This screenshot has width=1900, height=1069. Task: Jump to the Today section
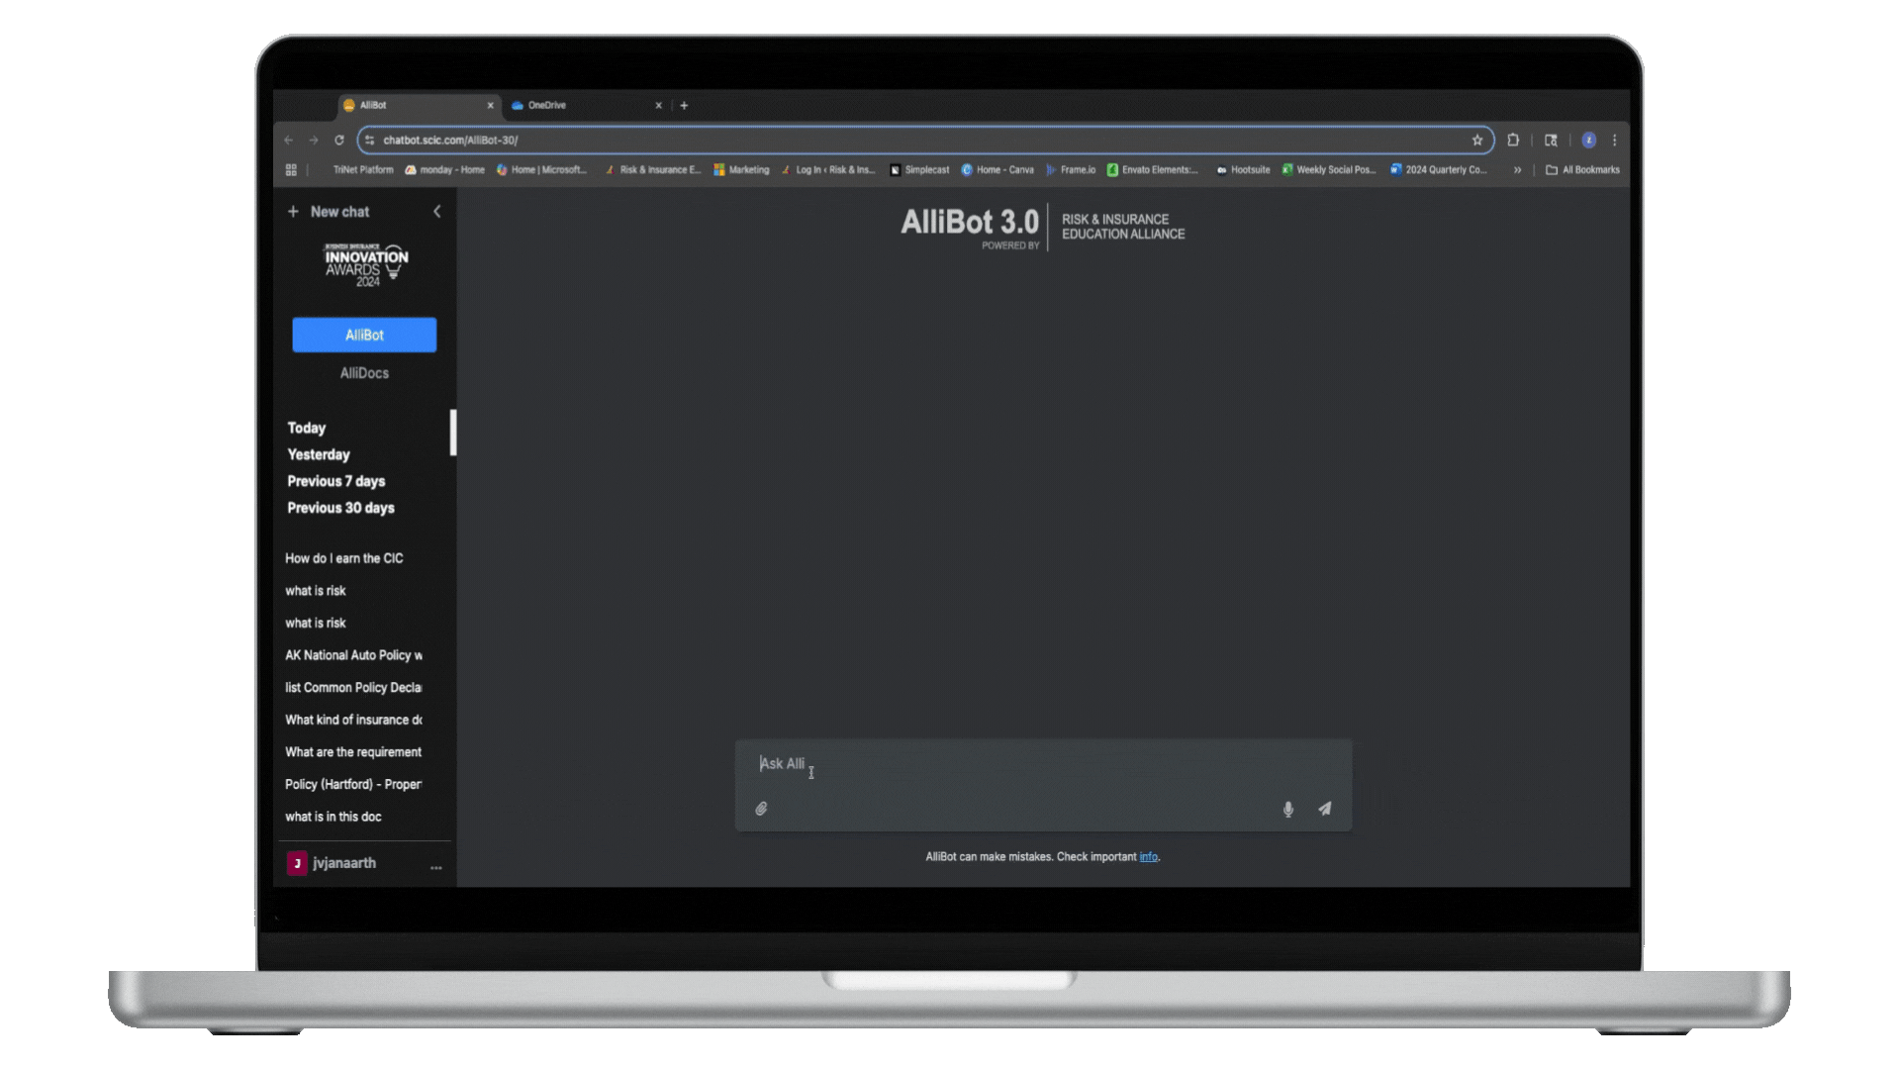[x=306, y=428]
